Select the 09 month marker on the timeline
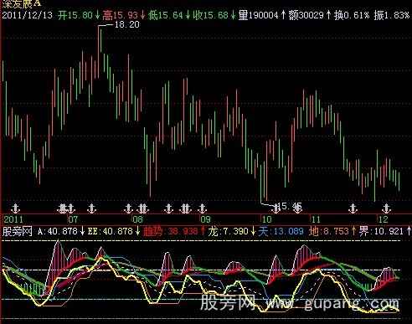Image resolution: width=412 pixels, height=324 pixels. coord(206,219)
